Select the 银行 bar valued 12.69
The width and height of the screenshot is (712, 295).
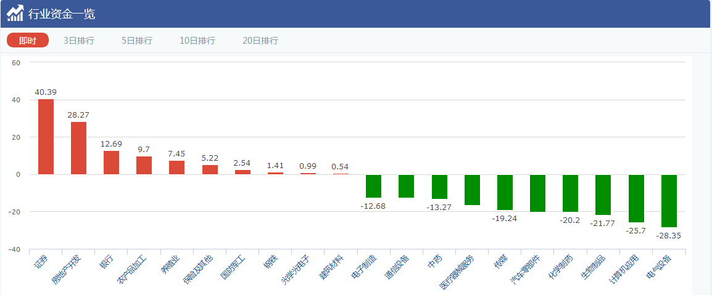[x=111, y=163]
